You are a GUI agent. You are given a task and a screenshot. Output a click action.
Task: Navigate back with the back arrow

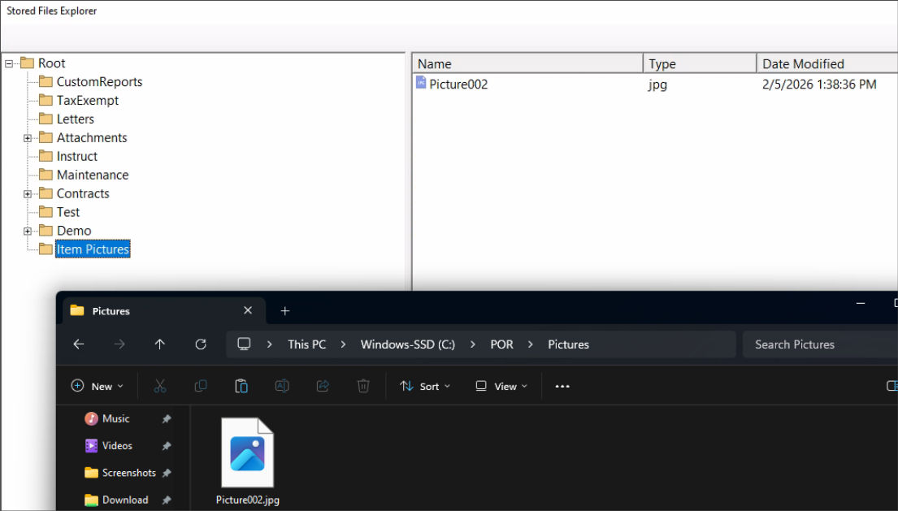[x=79, y=344]
